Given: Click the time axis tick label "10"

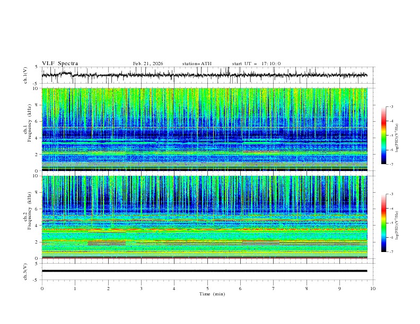Looking at the screenshot, I should point(373,289).
